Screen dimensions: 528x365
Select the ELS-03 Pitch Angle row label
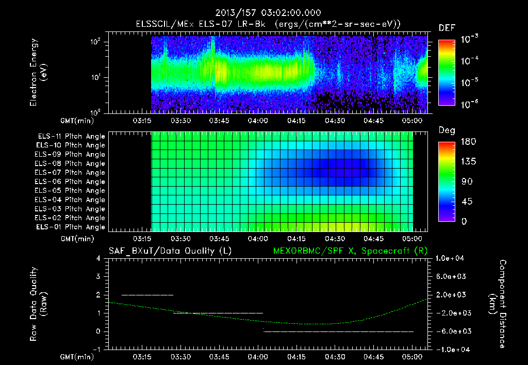[70, 209]
